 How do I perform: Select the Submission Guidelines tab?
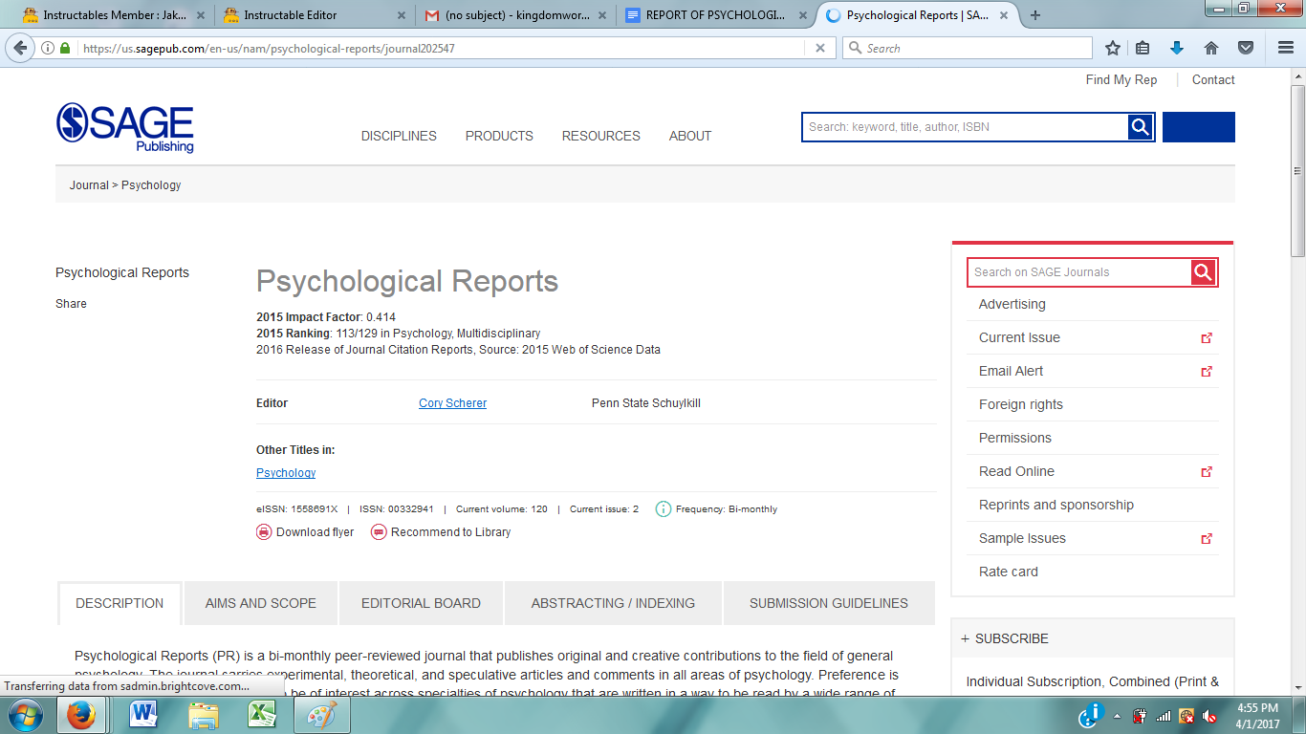[828, 602]
